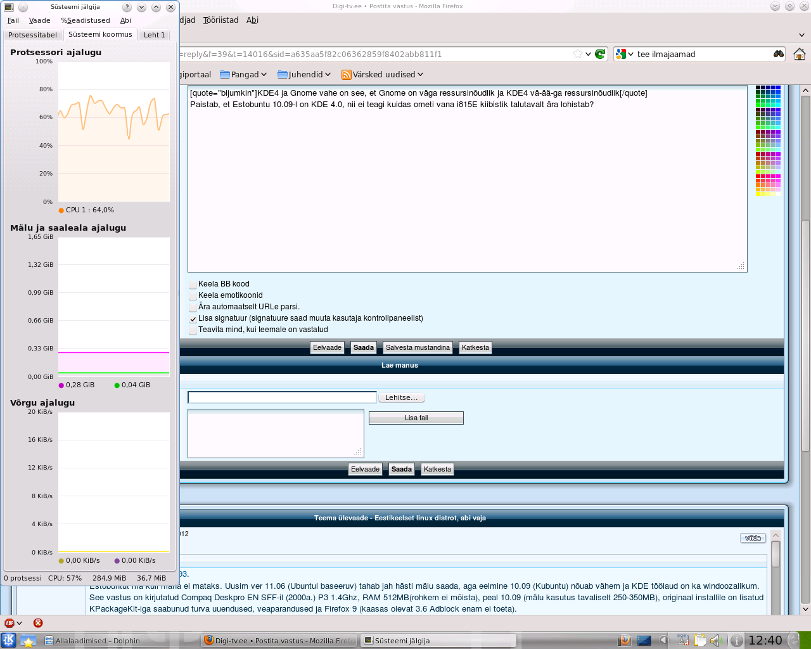Click the red stop icon in status bar

38,623
